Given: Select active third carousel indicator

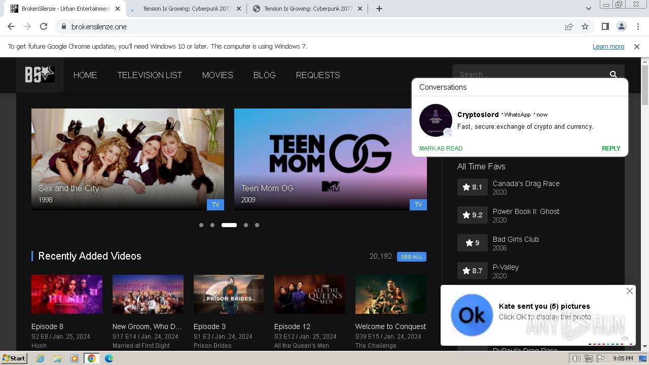Looking at the screenshot, I should [x=229, y=225].
